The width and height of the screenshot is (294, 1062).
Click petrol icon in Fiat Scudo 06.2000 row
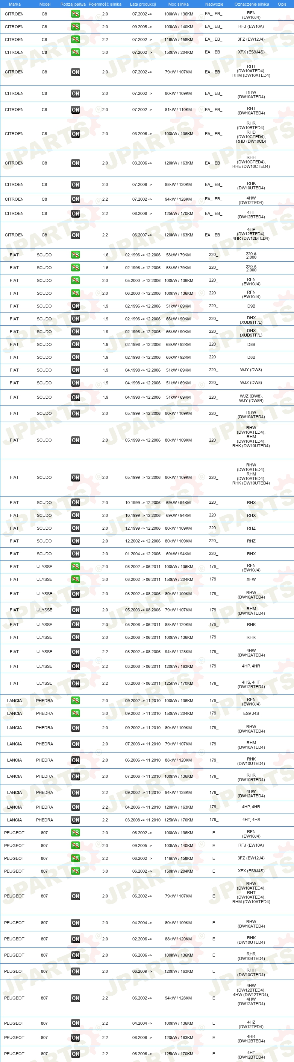tap(75, 293)
